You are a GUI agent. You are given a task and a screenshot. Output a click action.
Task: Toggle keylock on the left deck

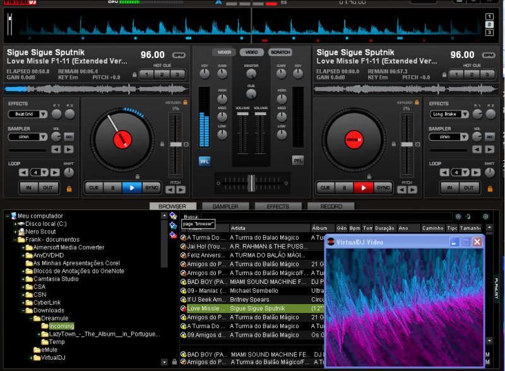185,102
